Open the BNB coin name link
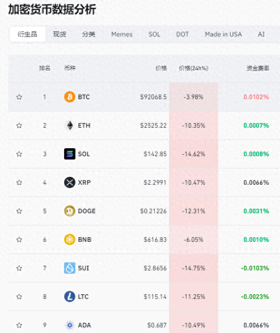The width and height of the screenshot is (280, 333). coord(85,239)
